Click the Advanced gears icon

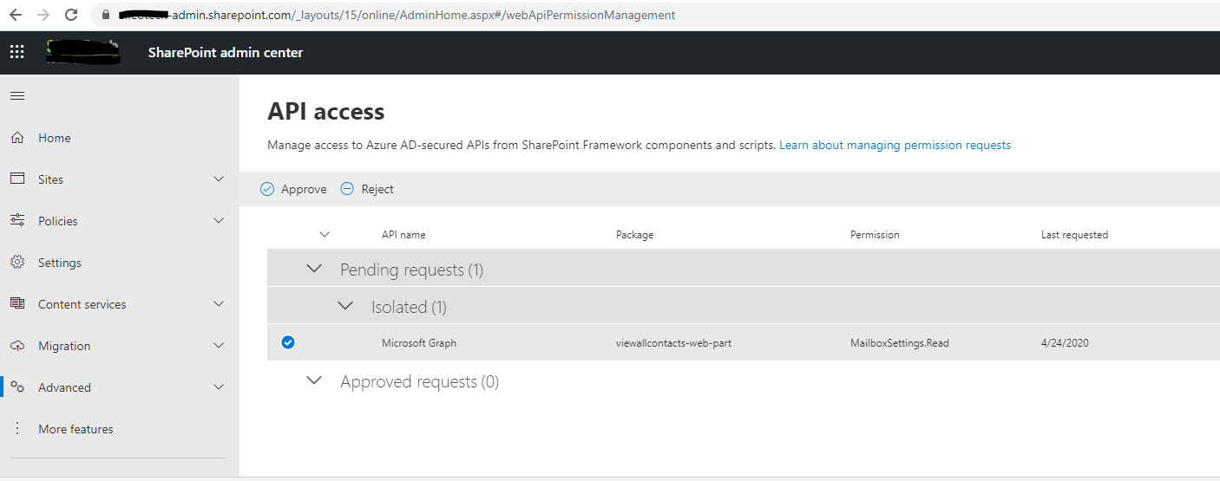coord(17,387)
